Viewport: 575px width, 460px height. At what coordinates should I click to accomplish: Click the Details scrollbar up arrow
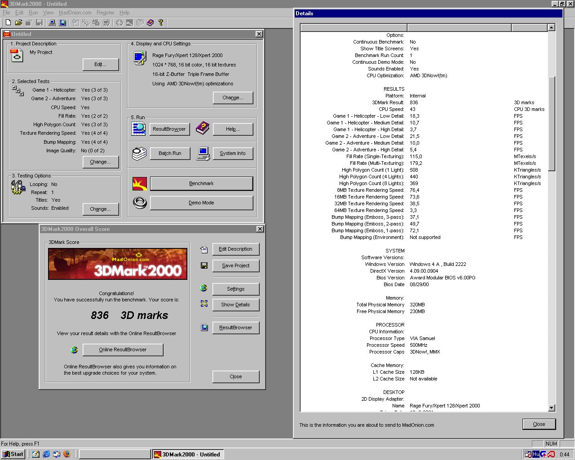552,28
